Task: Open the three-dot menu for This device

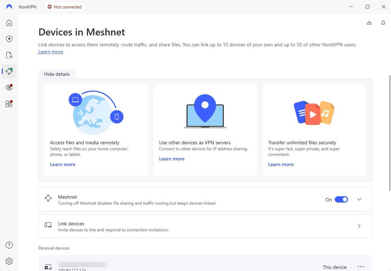Action: [x=361, y=266]
